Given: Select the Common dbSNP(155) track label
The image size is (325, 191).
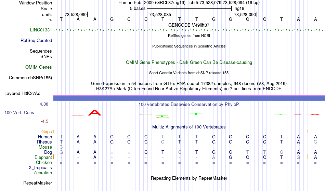Looking at the screenshot, I should (30, 78).
